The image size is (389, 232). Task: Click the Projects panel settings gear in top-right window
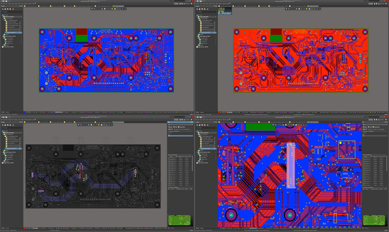pos(208,9)
